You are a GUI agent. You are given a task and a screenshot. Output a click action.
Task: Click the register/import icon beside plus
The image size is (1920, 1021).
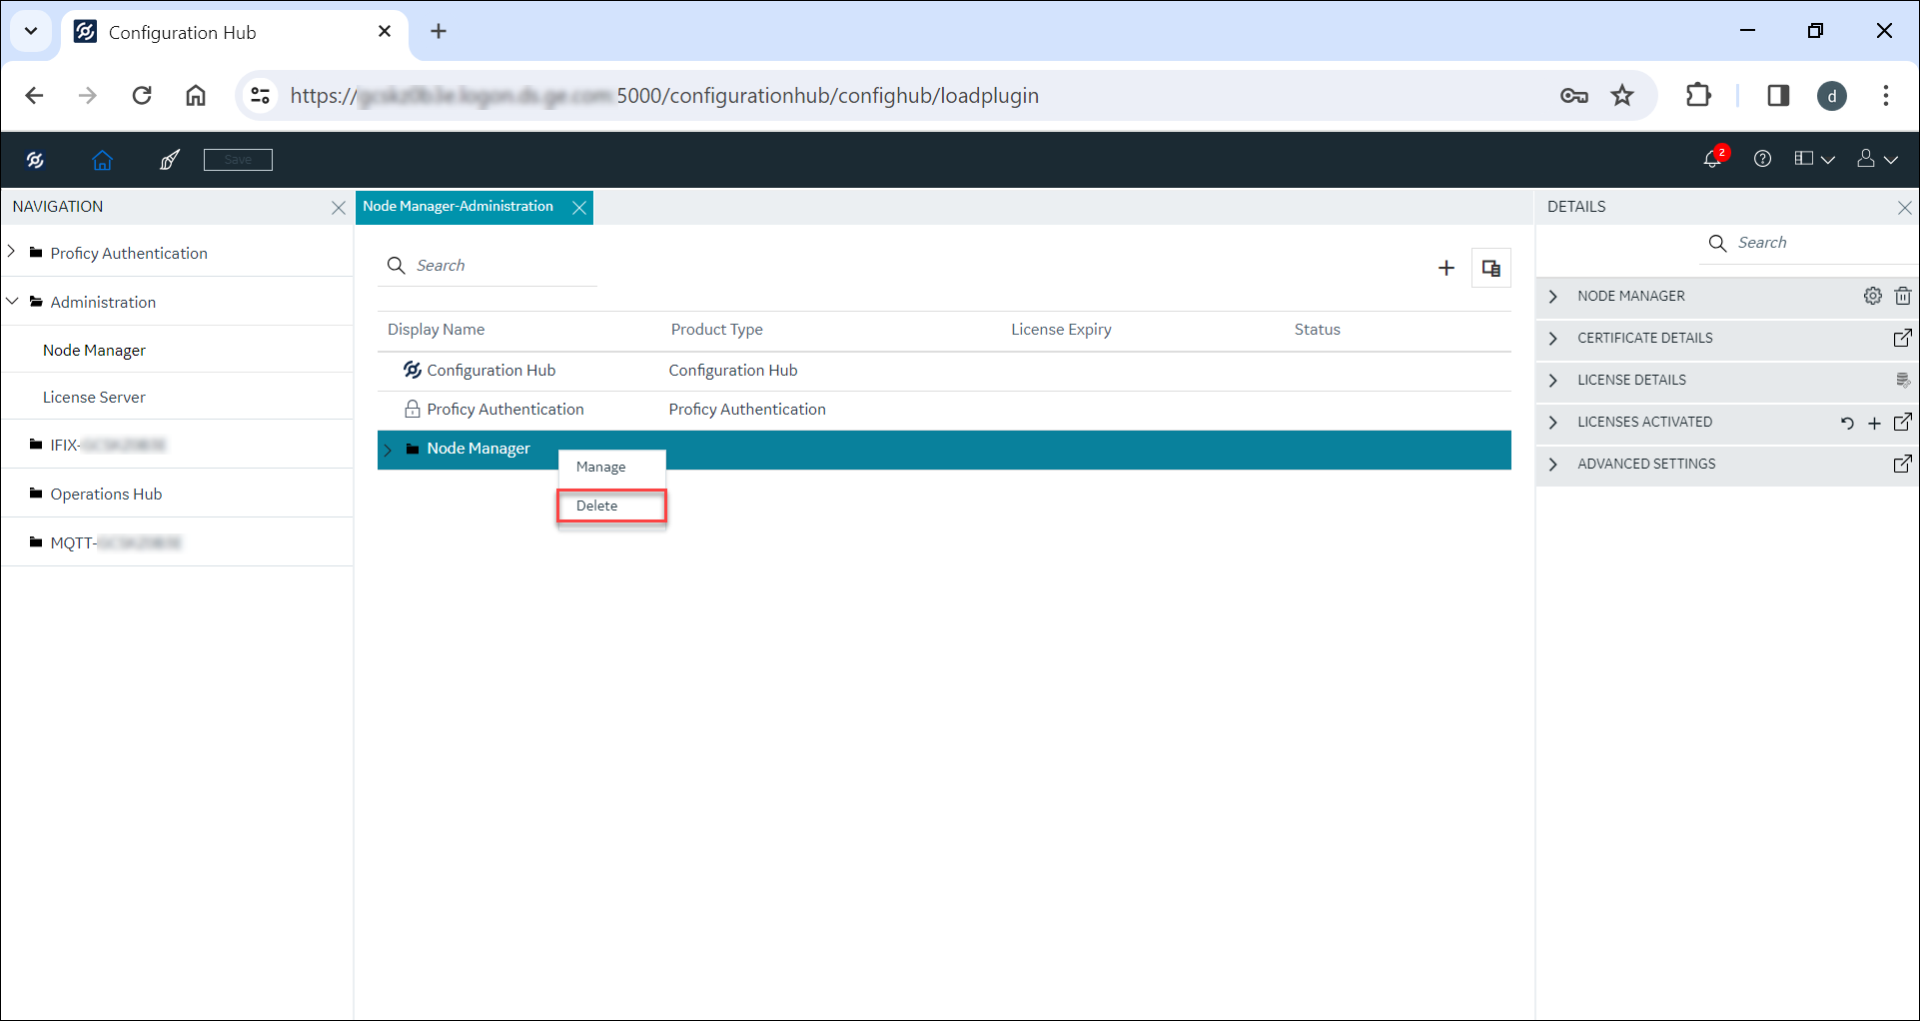coord(1490,268)
